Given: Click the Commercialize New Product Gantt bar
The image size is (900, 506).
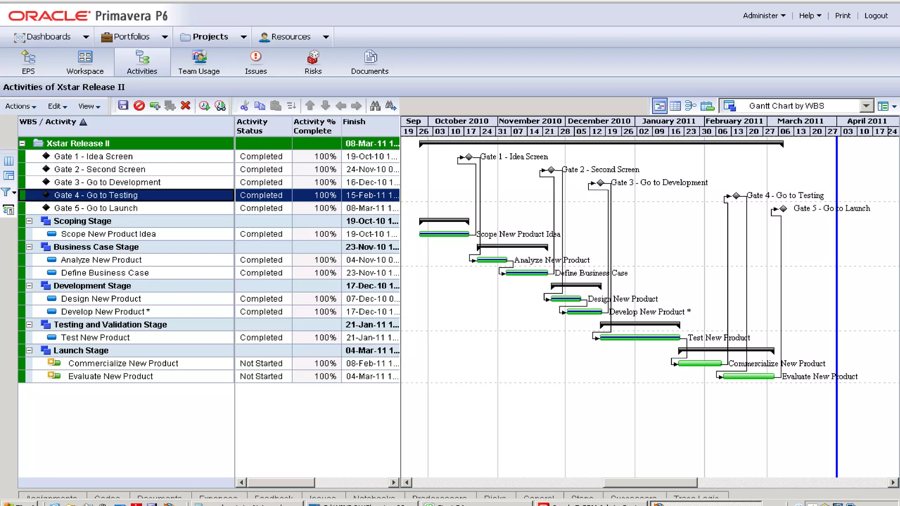Looking at the screenshot, I should [700, 363].
